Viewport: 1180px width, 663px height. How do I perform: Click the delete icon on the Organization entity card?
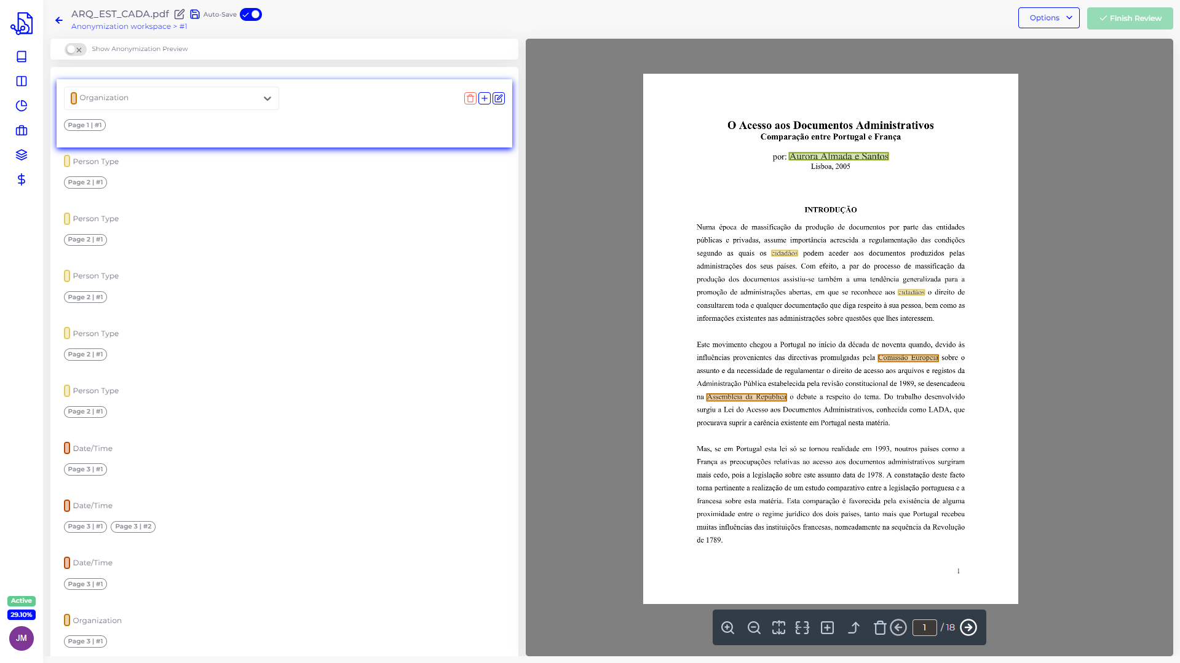470,98
